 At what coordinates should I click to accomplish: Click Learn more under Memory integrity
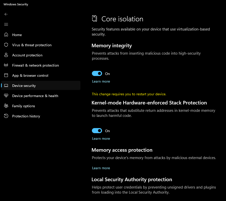coord(101,81)
